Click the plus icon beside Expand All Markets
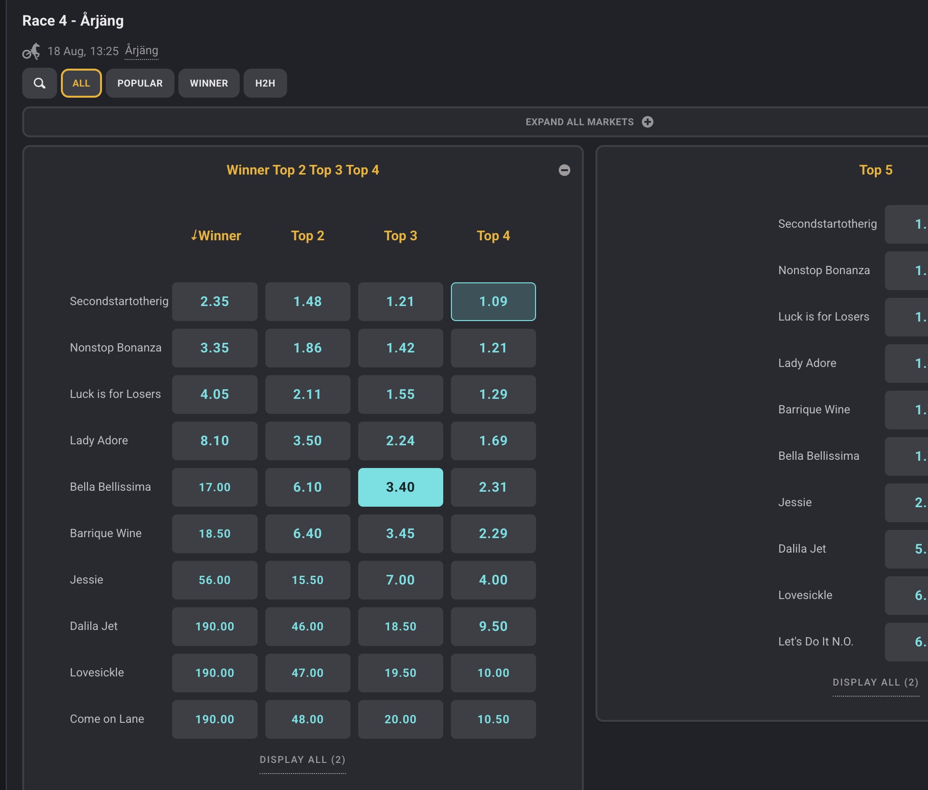Image resolution: width=928 pixels, height=790 pixels. pos(648,122)
